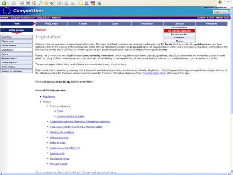
Task: Click the Edit page toolbar icon
Action: pos(73,3)
